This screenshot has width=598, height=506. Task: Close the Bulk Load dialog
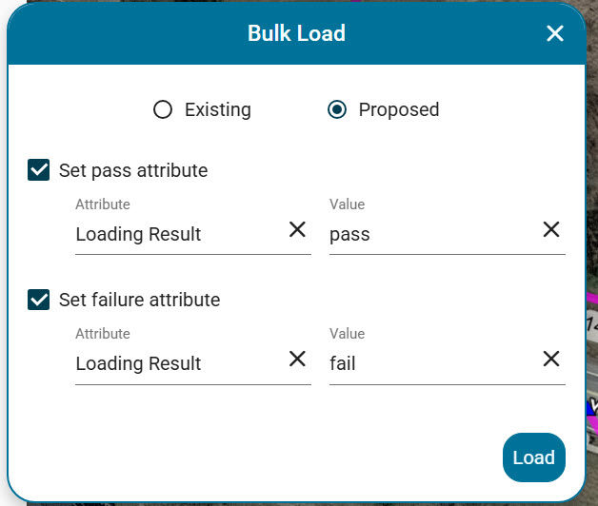click(555, 33)
